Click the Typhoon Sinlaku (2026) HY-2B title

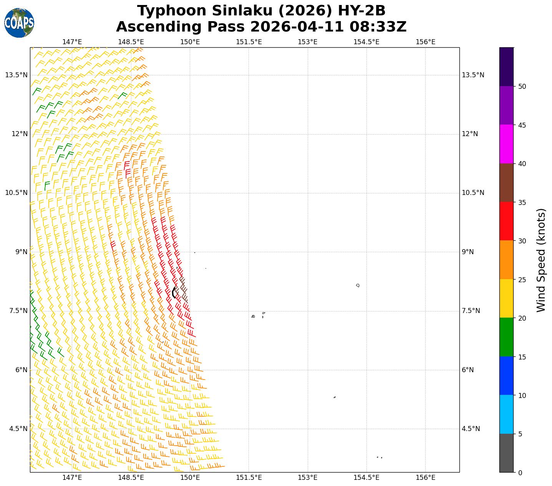point(261,11)
